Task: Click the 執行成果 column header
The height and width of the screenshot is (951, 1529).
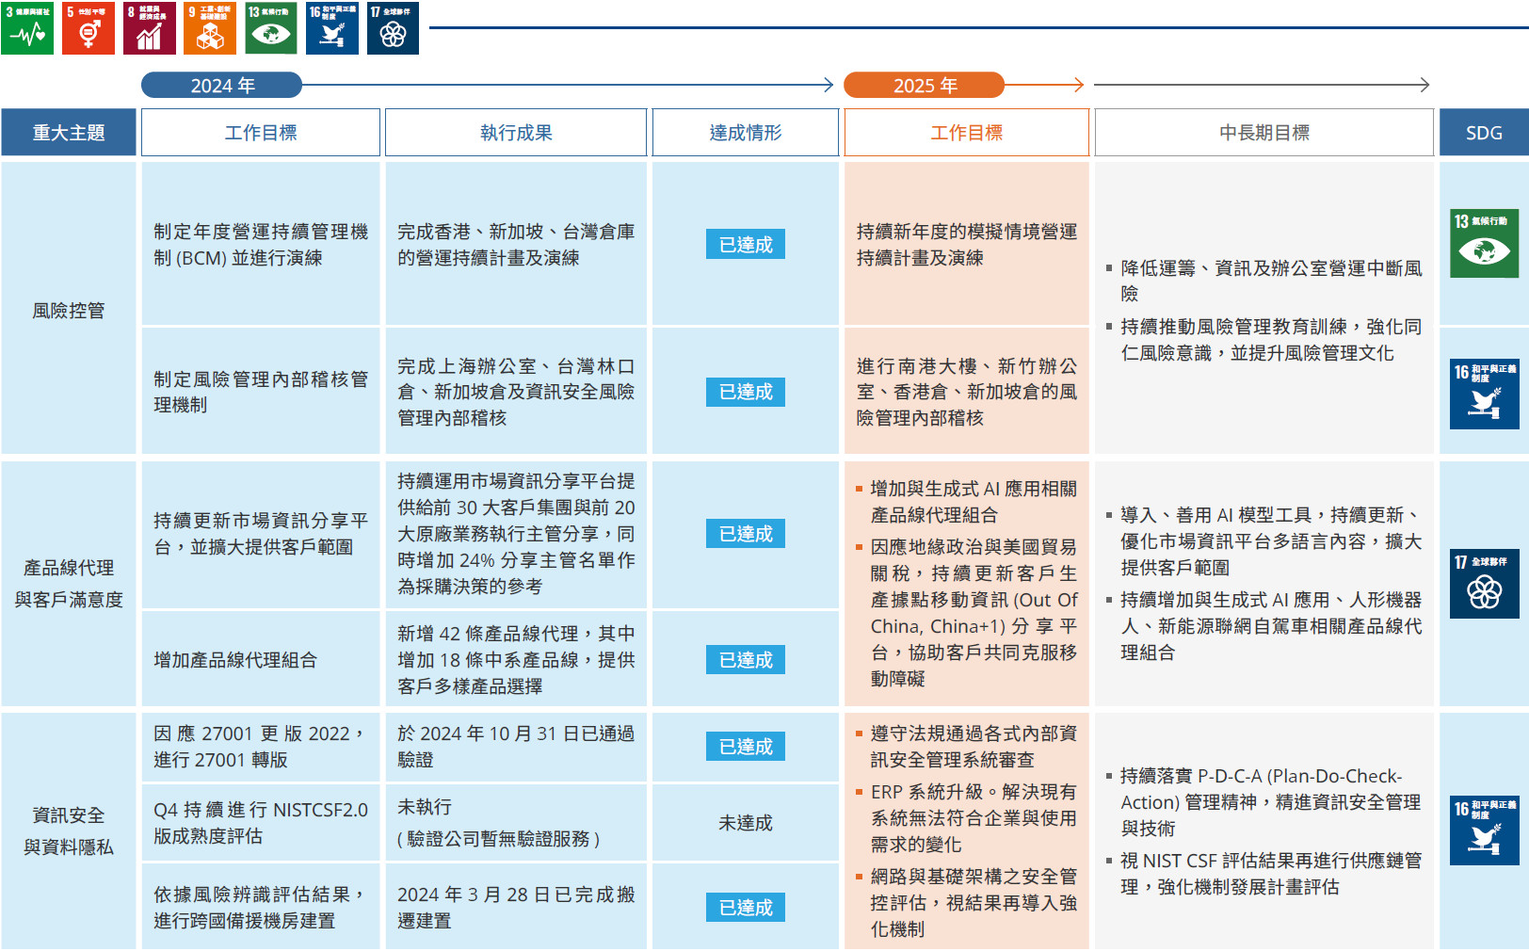Action: (x=516, y=133)
